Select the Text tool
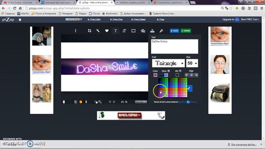265x149 pixels. click(116, 31)
